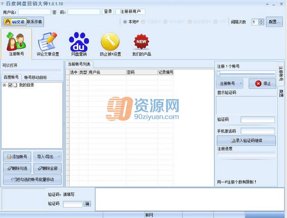Click the 用户名 column header in table
The width and height of the screenshot is (287, 218).
click(107, 72)
